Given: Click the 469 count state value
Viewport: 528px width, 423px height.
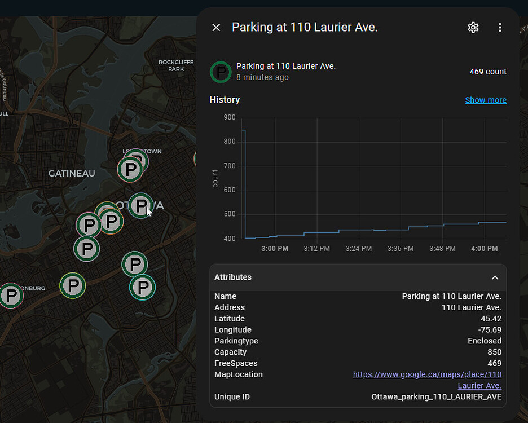Looking at the screenshot, I should [487, 72].
